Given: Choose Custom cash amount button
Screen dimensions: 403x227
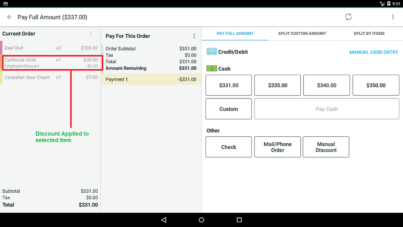Looking at the screenshot, I should coord(229,109).
